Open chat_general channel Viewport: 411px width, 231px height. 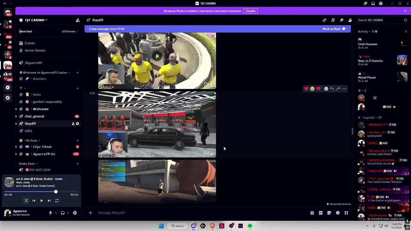coord(49,116)
